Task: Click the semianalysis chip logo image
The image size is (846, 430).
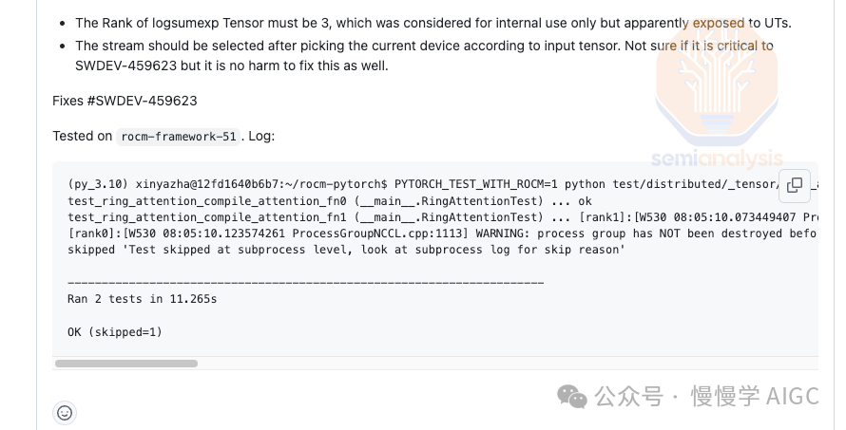Action: tap(716, 97)
